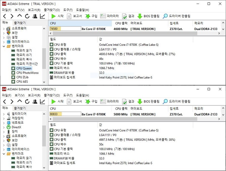Open 보고서 report button in top window toolbar
The height and width of the screenshot is (171, 226).
coord(75,16)
